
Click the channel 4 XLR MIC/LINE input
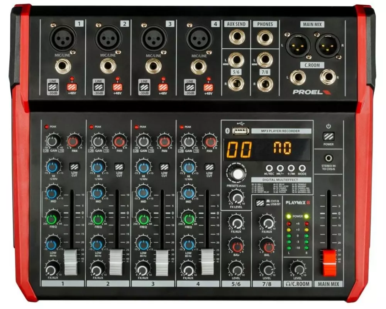tap(199, 38)
